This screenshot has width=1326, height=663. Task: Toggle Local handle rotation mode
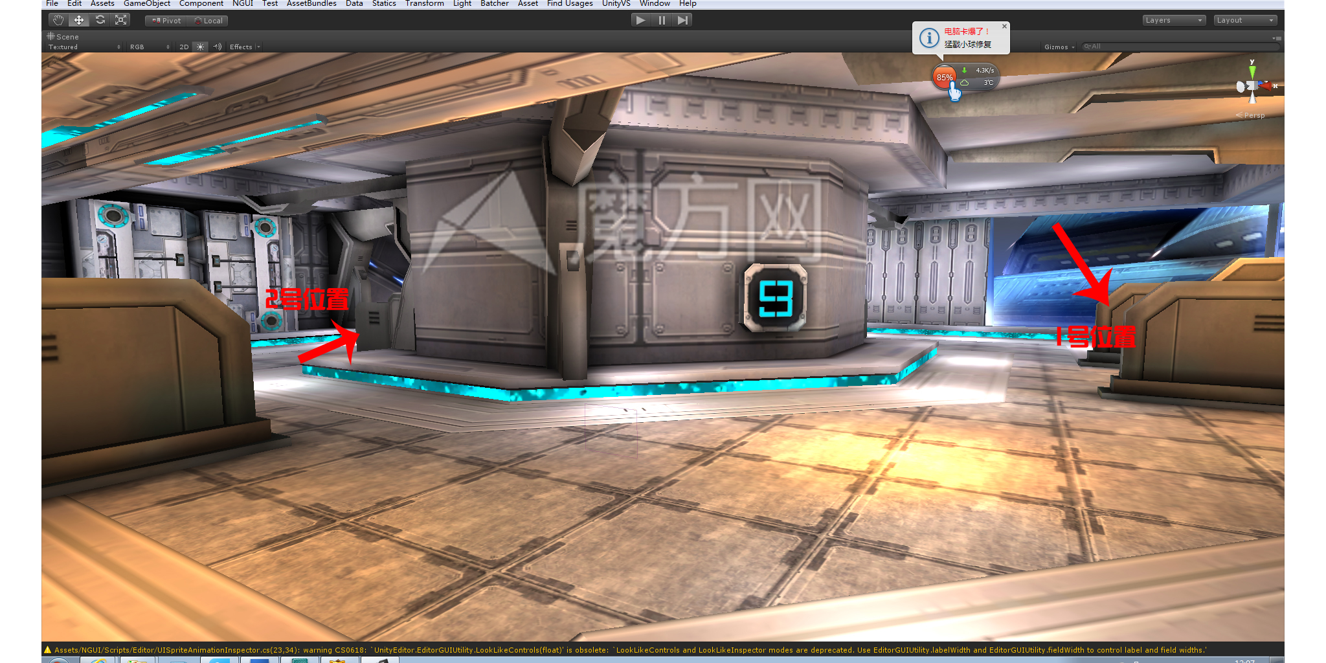[208, 21]
